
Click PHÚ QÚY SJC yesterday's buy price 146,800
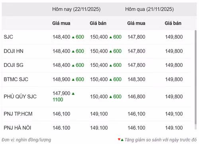click(x=137, y=97)
